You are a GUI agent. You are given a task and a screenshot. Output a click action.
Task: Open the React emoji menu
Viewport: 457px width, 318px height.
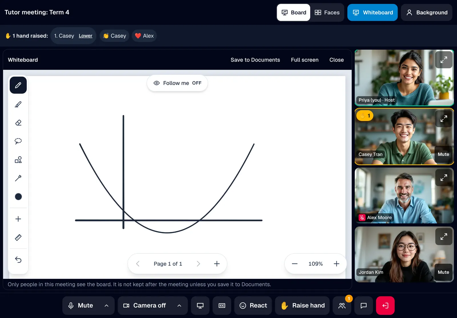253,305
